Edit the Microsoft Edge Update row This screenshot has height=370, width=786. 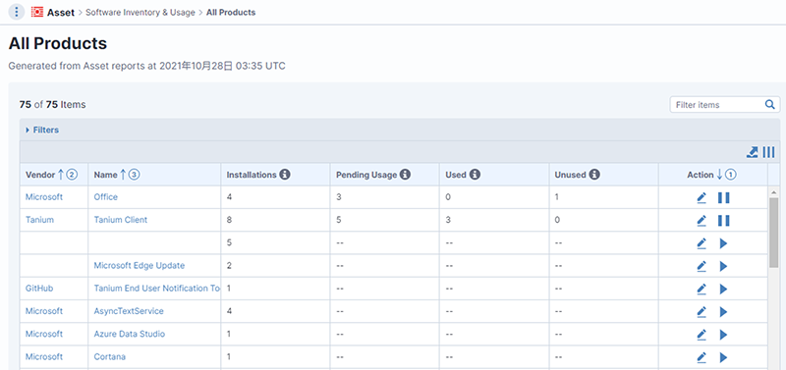(702, 266)
